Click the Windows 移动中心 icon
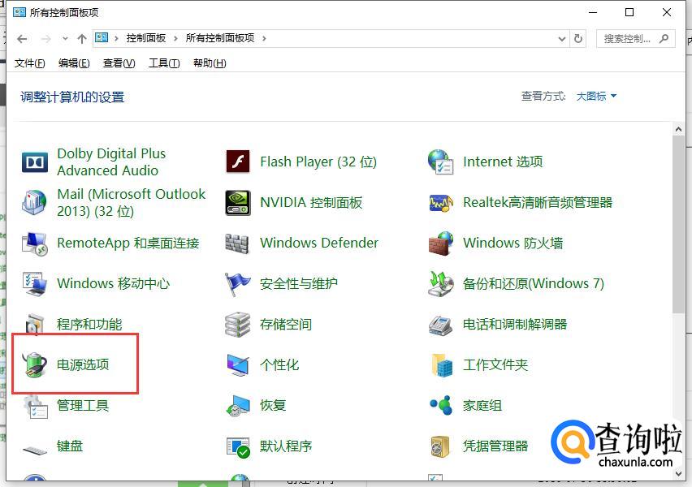The width and height of the screenshot is (692, 487). (x=34, y=283)
